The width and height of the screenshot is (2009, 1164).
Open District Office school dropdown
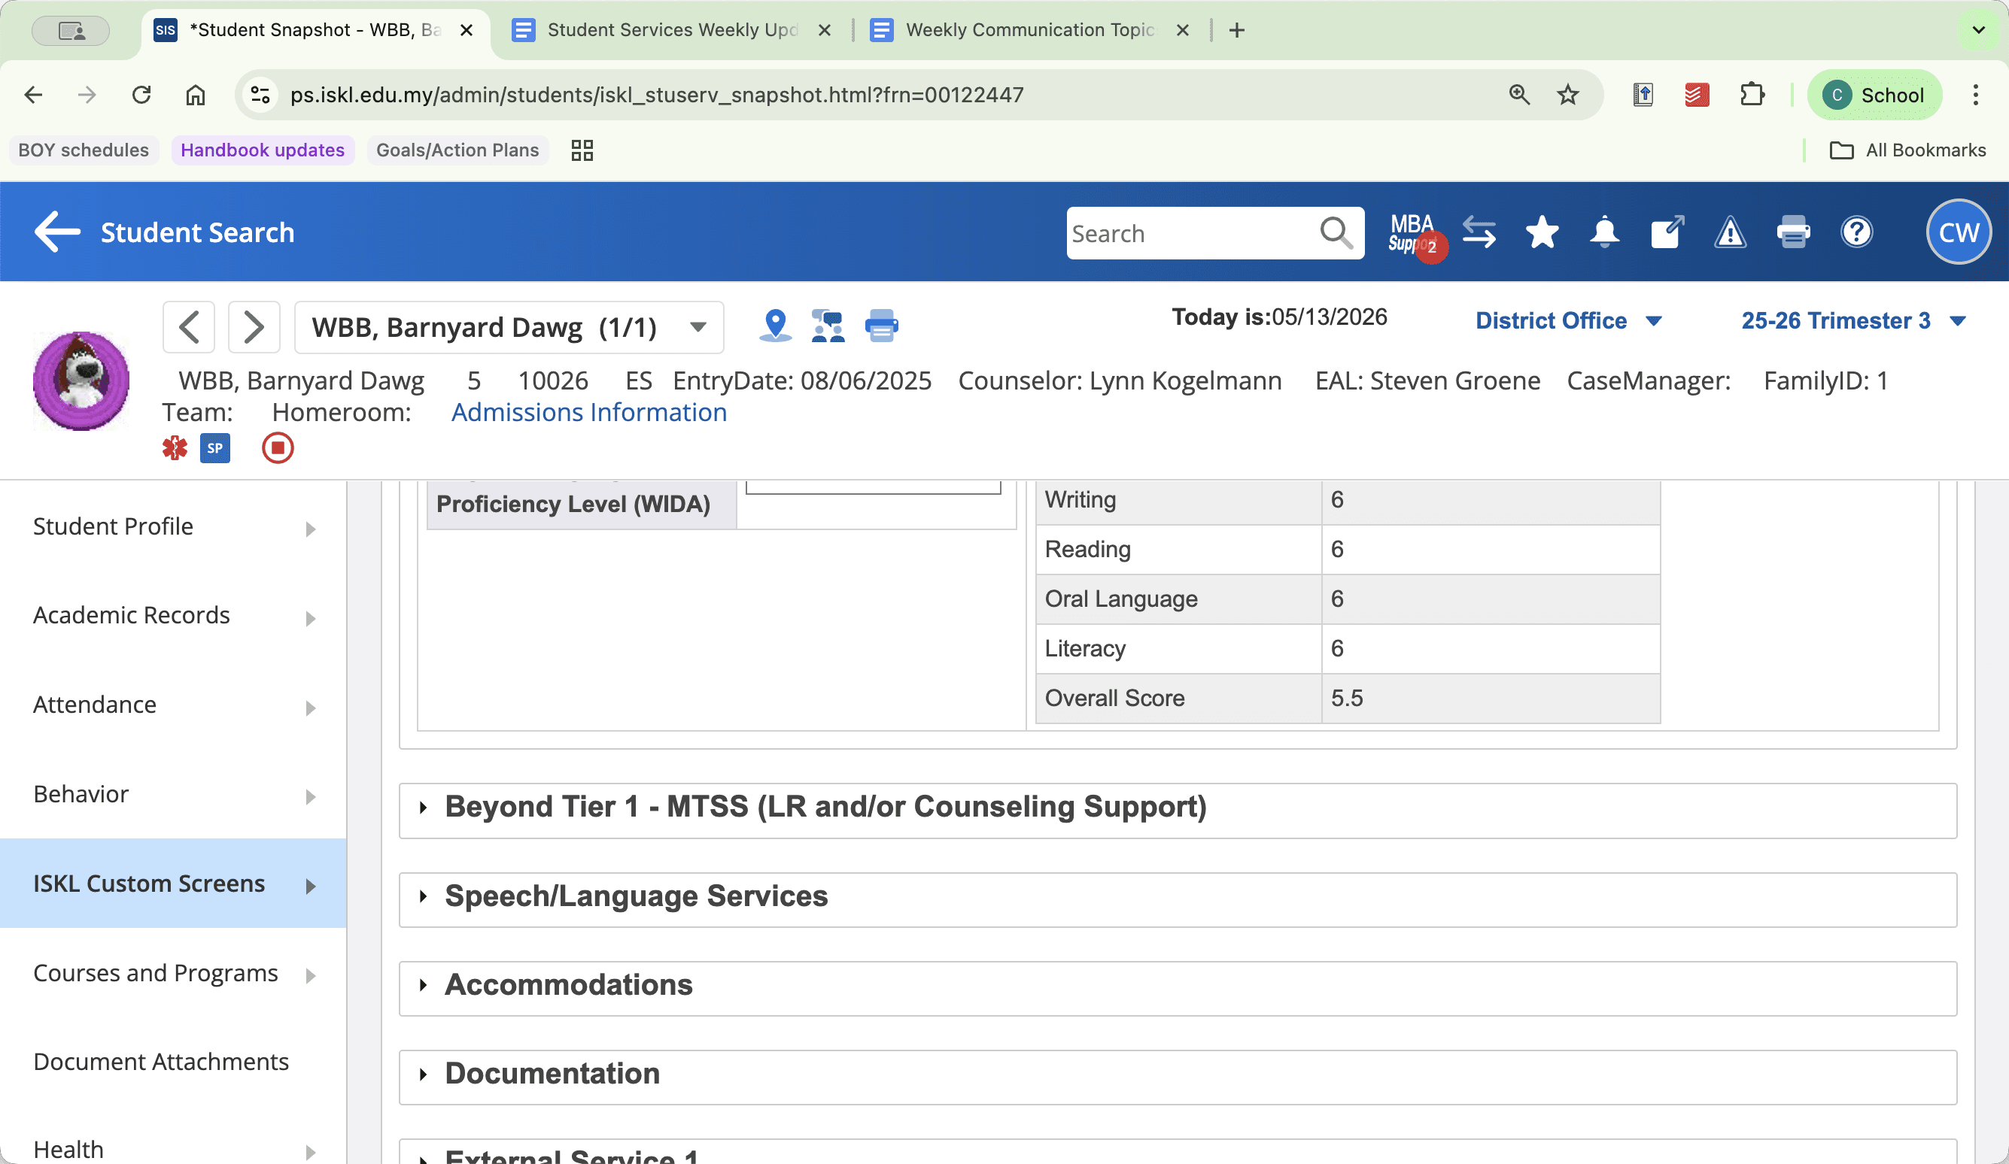(1568, 320)
